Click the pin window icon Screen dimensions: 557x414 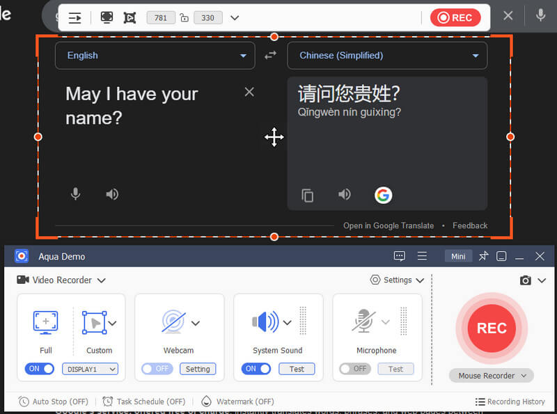click(x=484, y=256)
